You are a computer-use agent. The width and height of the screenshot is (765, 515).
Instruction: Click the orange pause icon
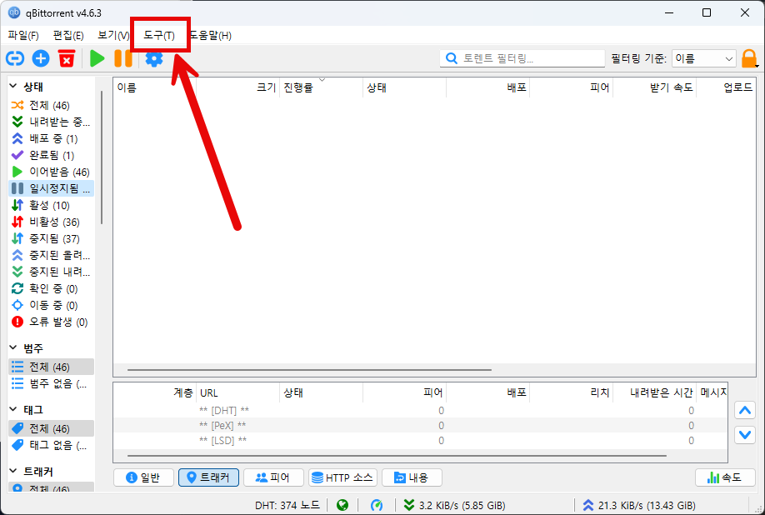[123, 58]
